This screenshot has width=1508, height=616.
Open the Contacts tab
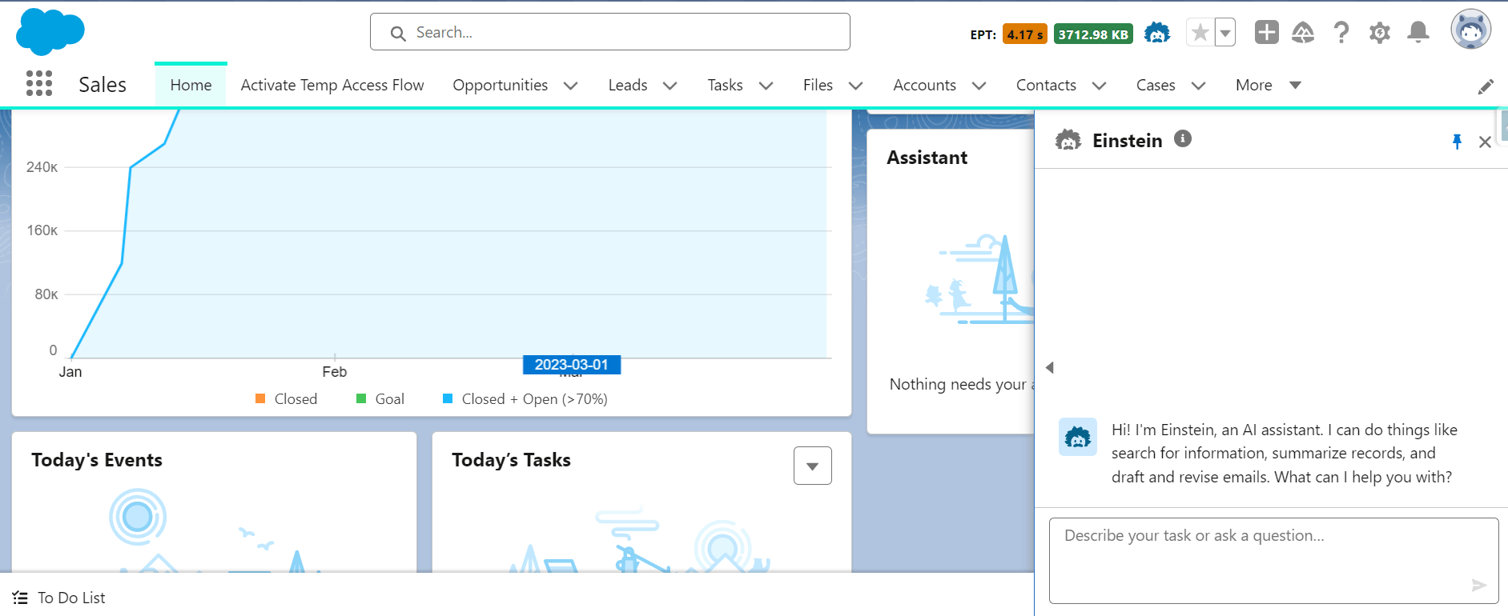[x=1046, y=85]
